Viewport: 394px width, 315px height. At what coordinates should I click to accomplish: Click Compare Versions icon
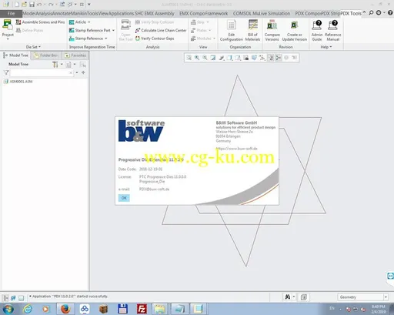pos(272,31)
